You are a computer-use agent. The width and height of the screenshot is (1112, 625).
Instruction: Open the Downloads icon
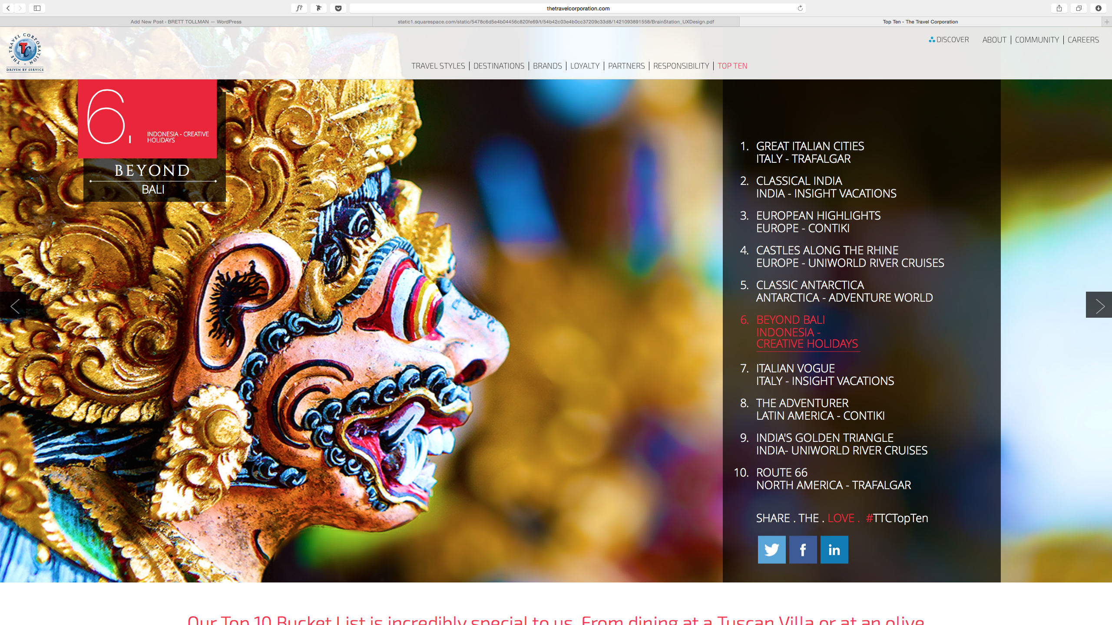pyautogui.click(x=1099, y=8)
